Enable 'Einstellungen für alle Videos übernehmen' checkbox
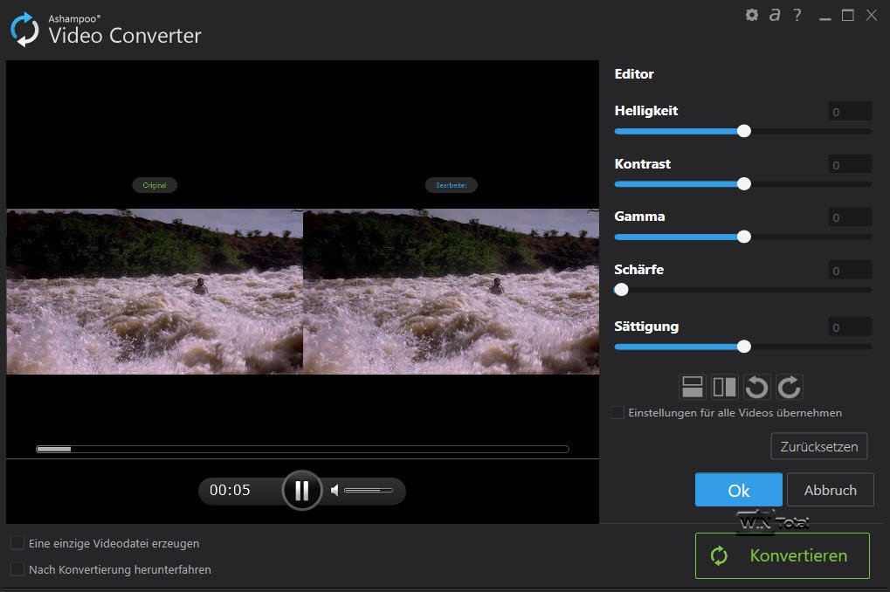The height and width of the screenshot is (592, 890). pos(617,412)
